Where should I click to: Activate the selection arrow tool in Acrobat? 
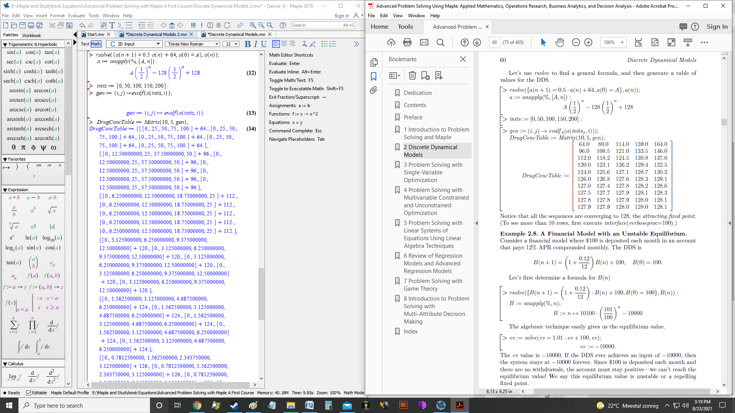(543, 42)
